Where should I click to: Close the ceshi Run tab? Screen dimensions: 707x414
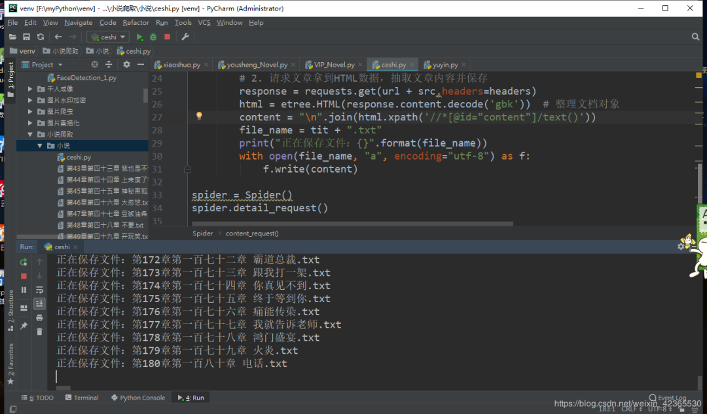pyautogui.click(x=76, y=247)
